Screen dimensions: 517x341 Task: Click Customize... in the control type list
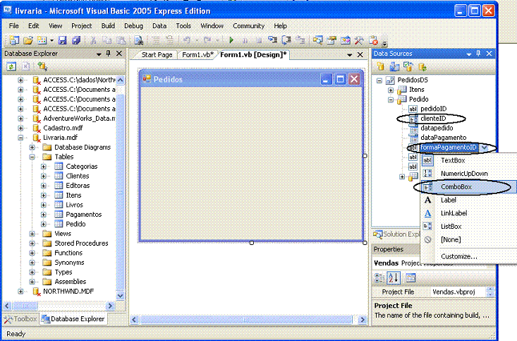click(x=468, y=256)
